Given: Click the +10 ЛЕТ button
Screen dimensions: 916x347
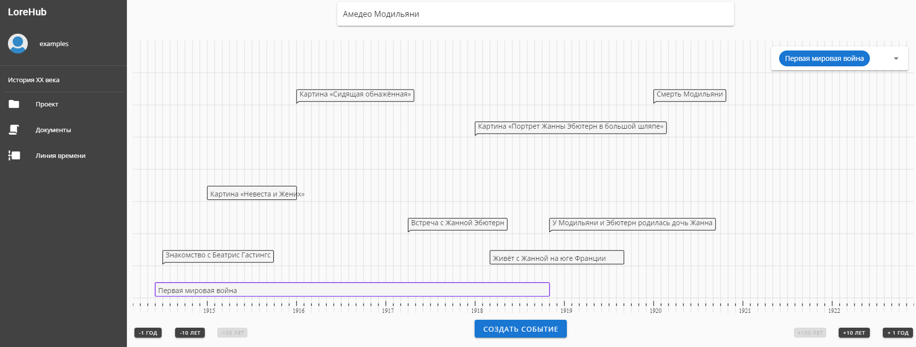Looking at the screenshot, I should pos(854,333).
